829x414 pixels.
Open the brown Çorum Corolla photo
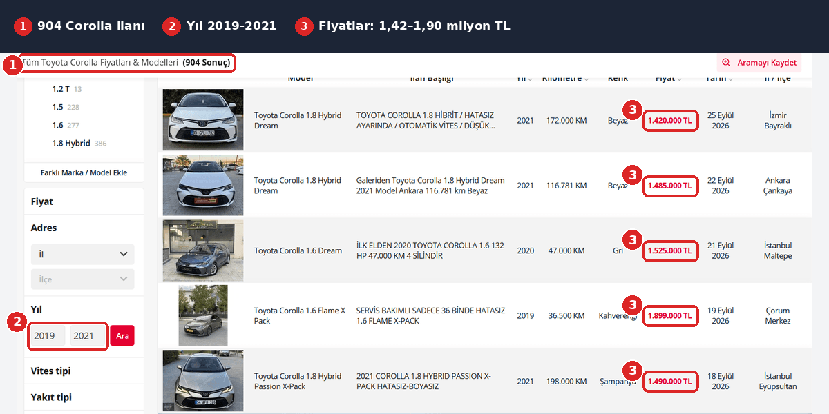203,315
